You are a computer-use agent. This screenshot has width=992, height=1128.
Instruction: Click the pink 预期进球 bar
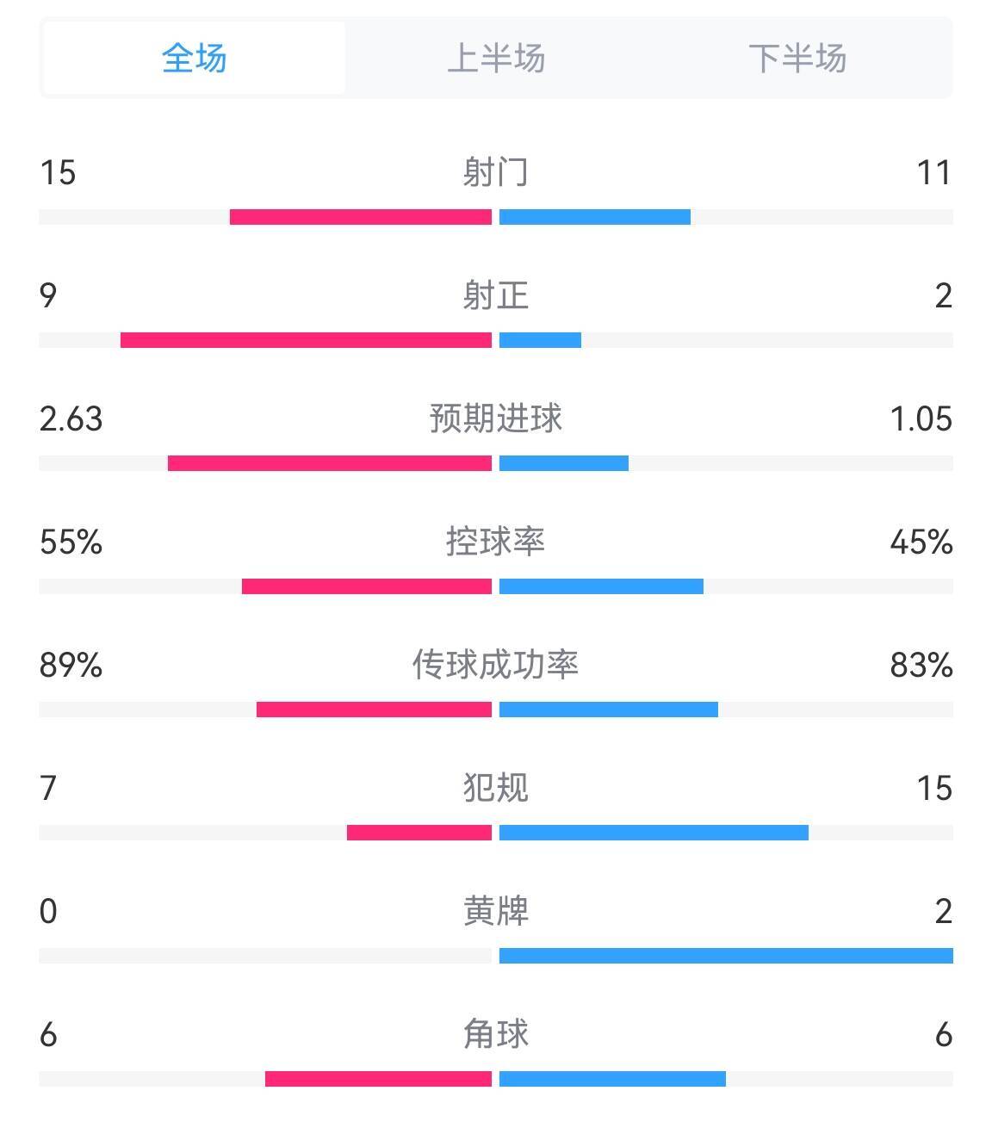[x=330, y=463]
